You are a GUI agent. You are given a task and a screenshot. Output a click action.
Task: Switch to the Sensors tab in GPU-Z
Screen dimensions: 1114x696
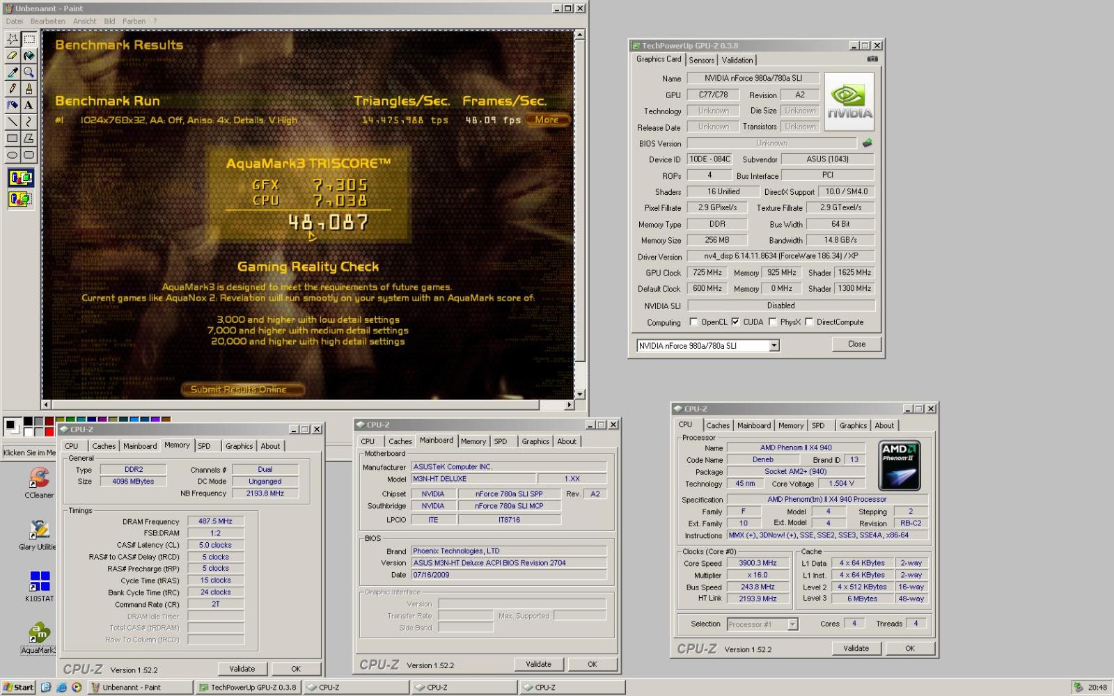pyautogui.click(x=701, y=61)
